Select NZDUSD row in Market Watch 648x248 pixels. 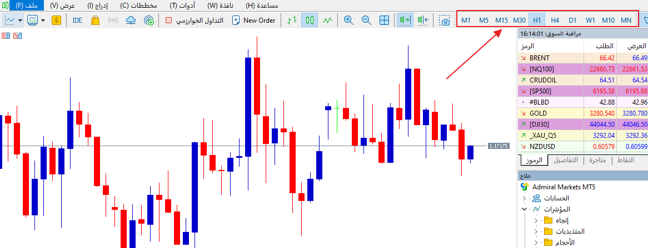583,146
